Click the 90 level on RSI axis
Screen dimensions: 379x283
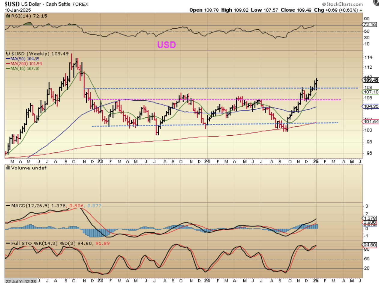367,18
